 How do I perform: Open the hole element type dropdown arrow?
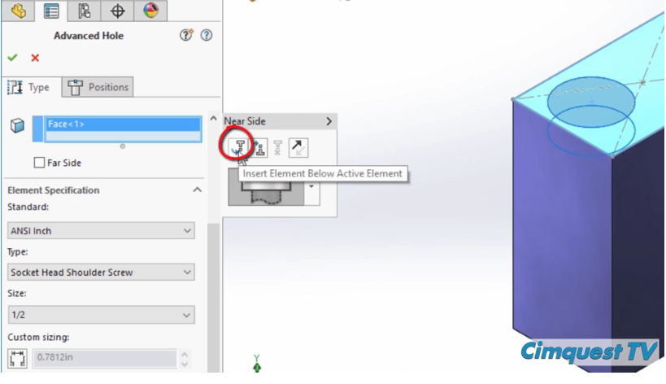point(311,187)
